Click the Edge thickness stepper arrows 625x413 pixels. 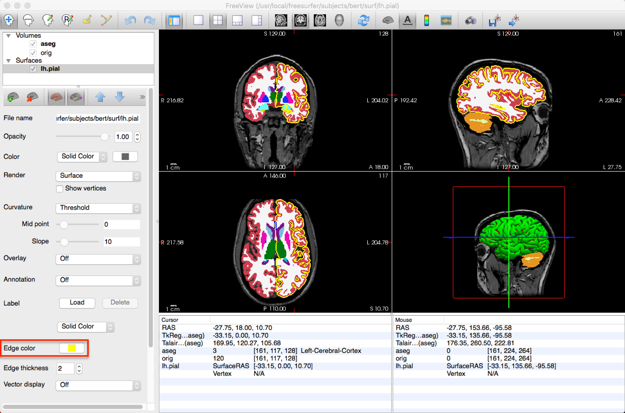(79, 368)
